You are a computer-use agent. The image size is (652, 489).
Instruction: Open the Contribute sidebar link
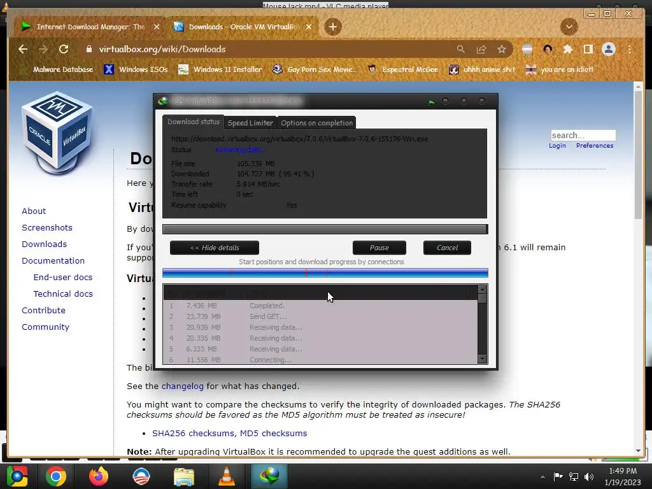(x=43, y=311)
